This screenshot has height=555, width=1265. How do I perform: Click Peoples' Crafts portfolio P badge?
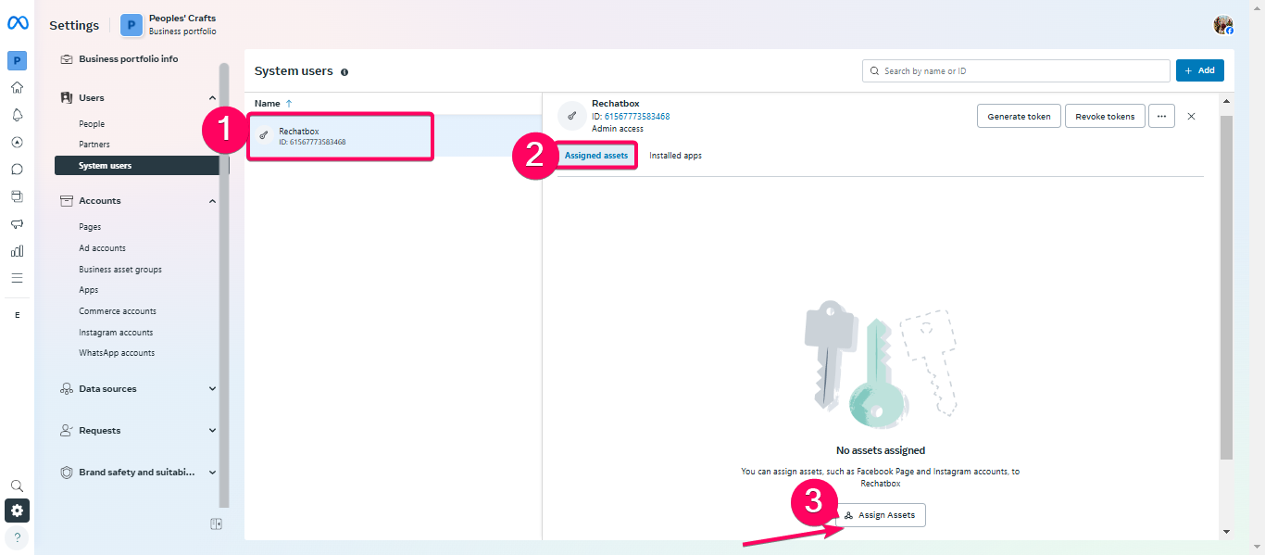(132, 25)
